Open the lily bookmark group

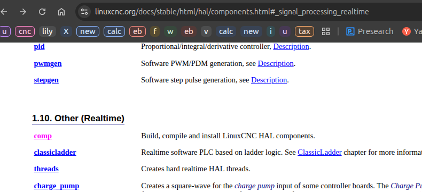click(x=48, y=31)
